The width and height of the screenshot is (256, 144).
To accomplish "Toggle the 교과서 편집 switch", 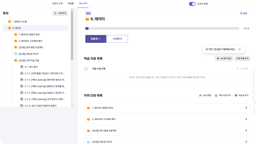I will [192, 4].
